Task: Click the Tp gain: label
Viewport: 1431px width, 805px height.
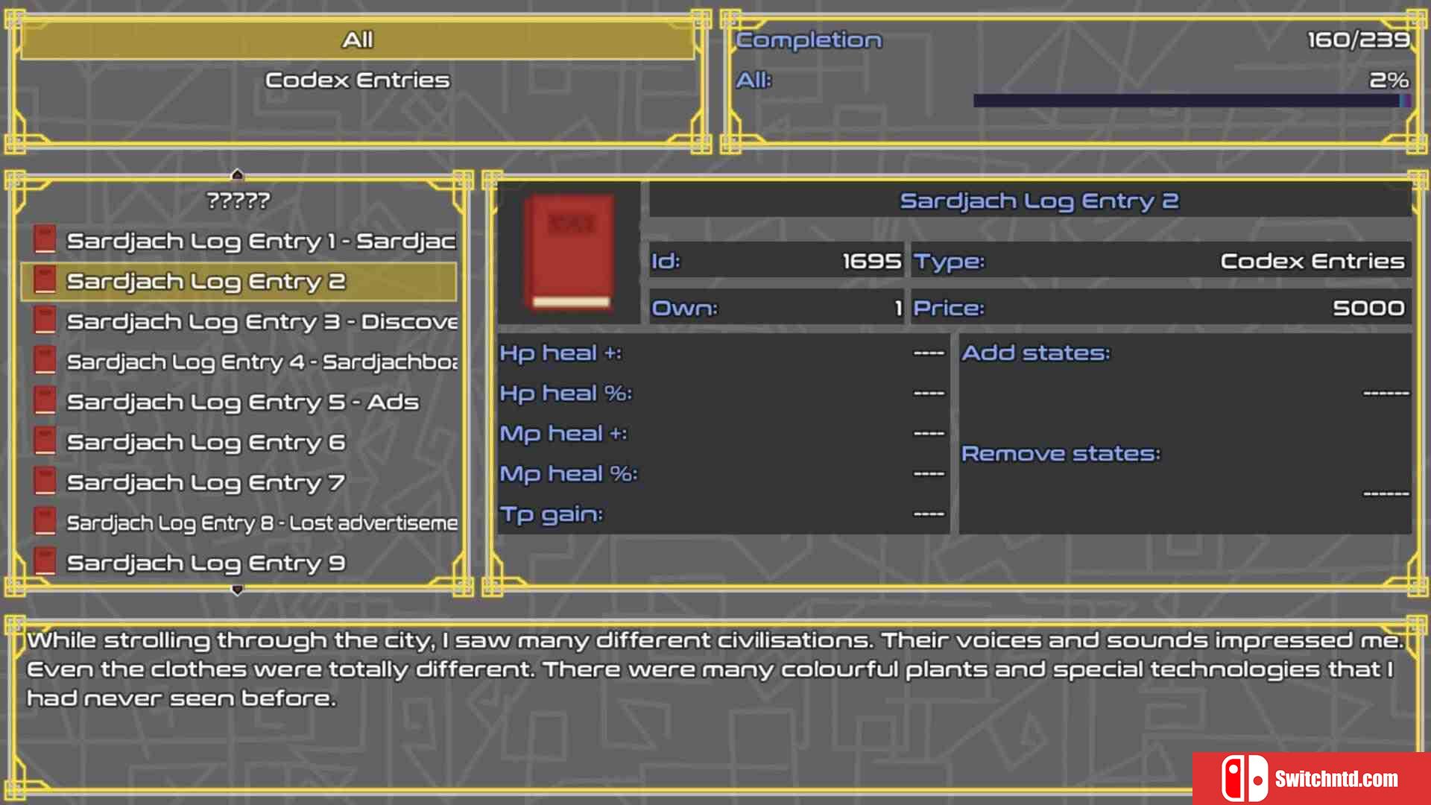Action: [x=552, y=514]
